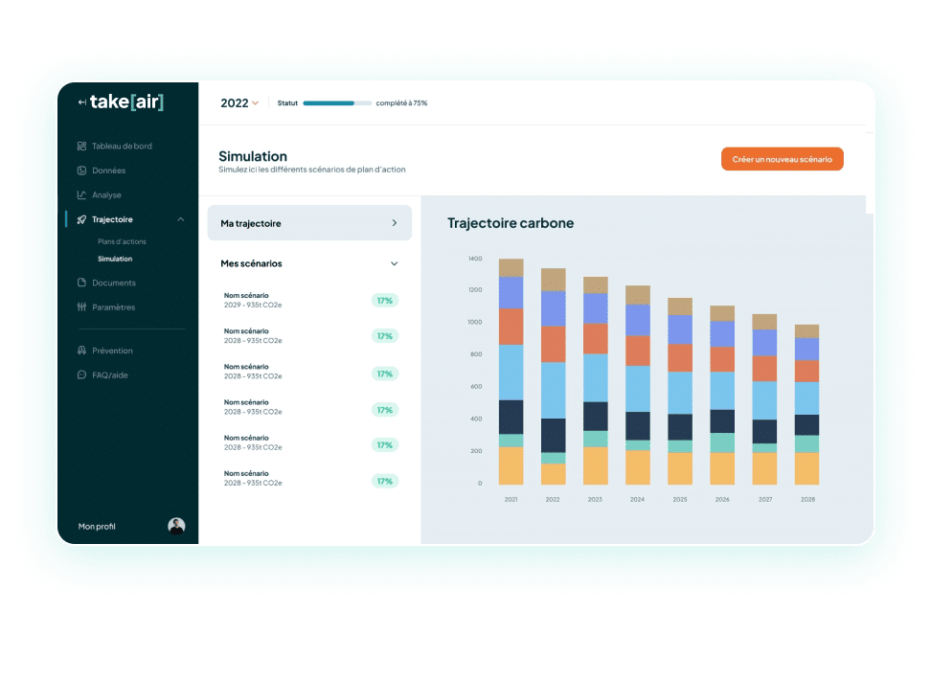Click the 1000 y-axis label
Image resolution: width=931 pixels, height=680 pixels.
(x=475, y=322)
